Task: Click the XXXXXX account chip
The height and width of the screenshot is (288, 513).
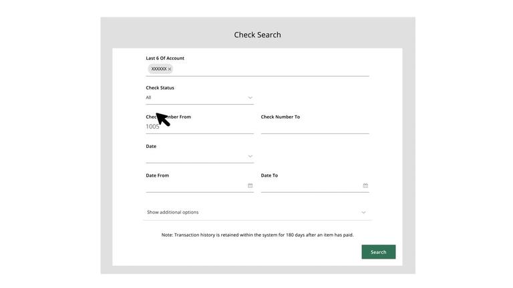Action: 159,69
